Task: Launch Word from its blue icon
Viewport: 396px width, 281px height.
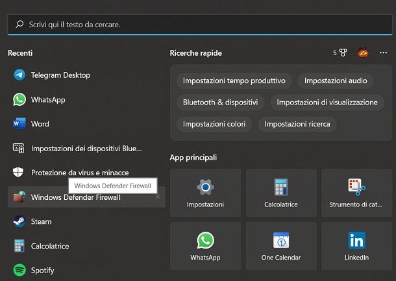Action: (x=19, y=124)
